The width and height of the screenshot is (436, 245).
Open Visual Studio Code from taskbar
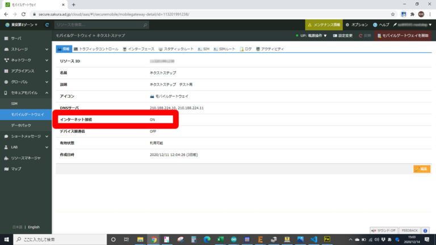coord(313,239)
